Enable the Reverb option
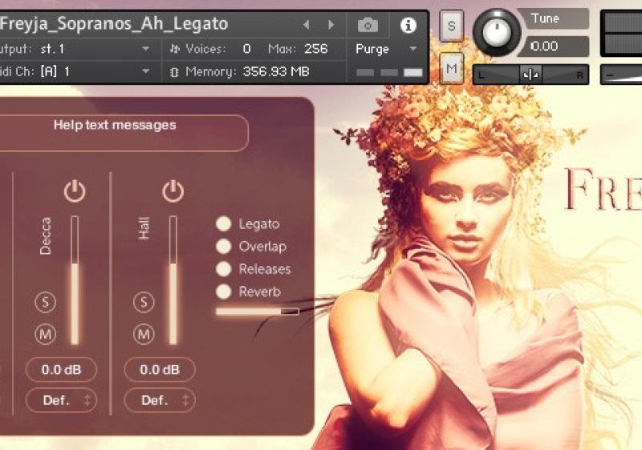The height and width of the screenshot is (450, 642). click(224, 292)
